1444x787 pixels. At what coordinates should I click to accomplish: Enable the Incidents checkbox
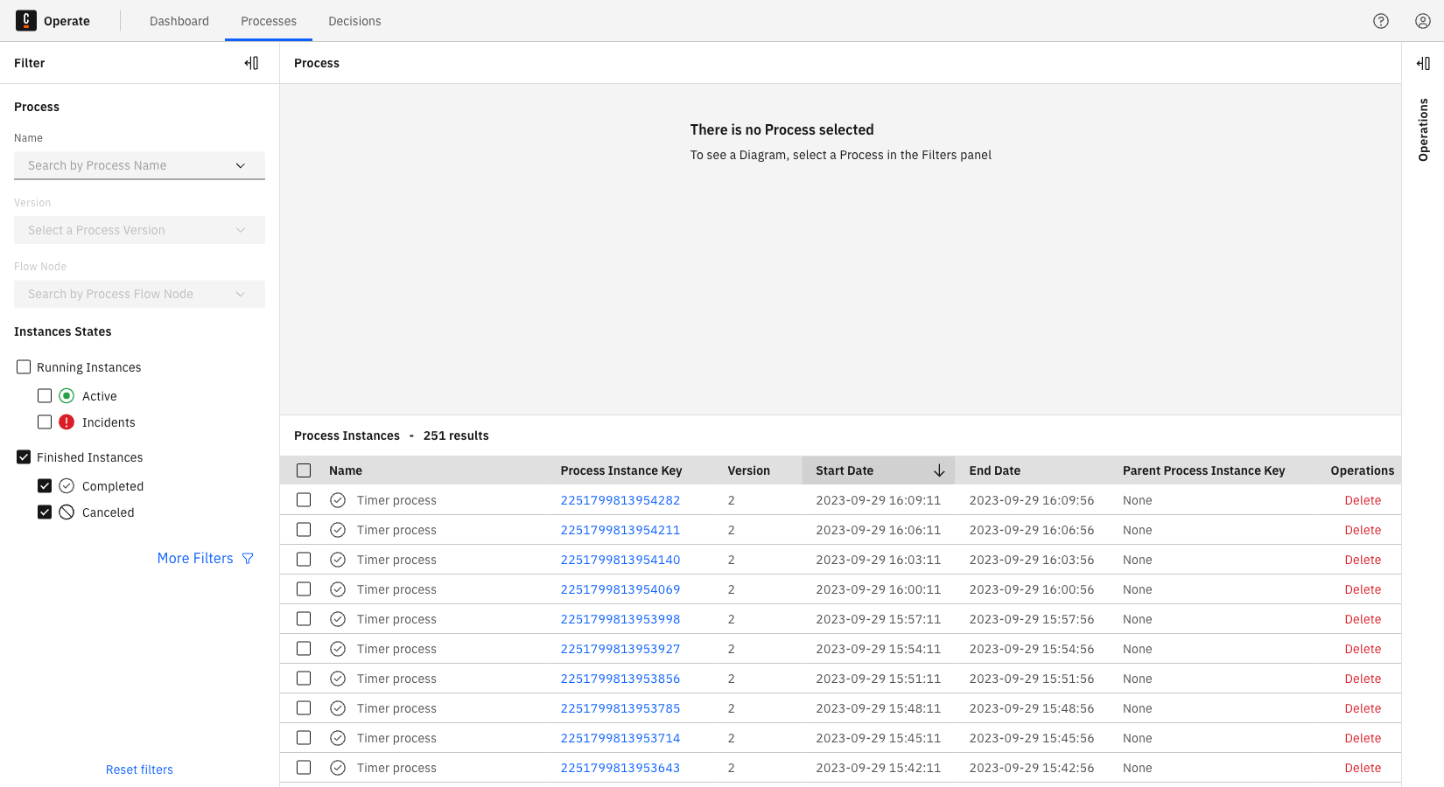point(45,422)
